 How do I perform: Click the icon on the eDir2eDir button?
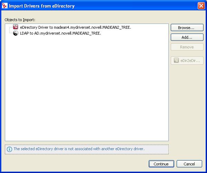[176, 60]
